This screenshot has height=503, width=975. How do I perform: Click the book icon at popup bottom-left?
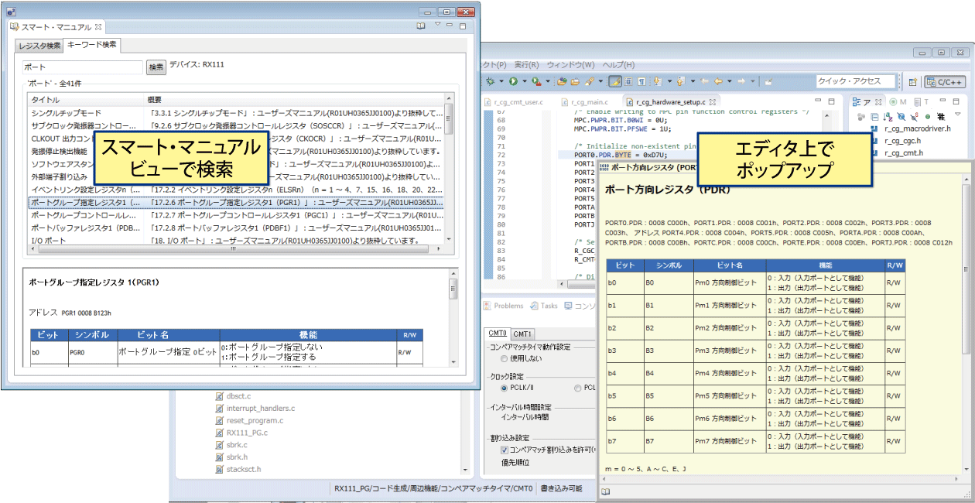pos(606,491)
